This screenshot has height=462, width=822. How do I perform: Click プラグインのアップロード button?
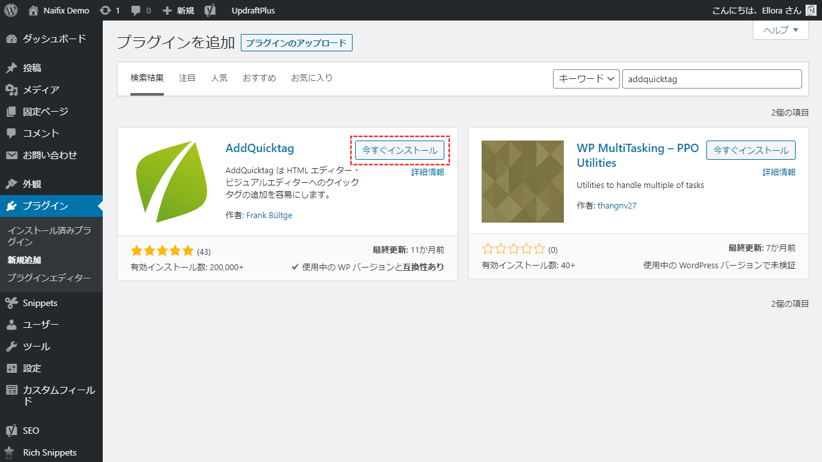(x=297, y=43)
